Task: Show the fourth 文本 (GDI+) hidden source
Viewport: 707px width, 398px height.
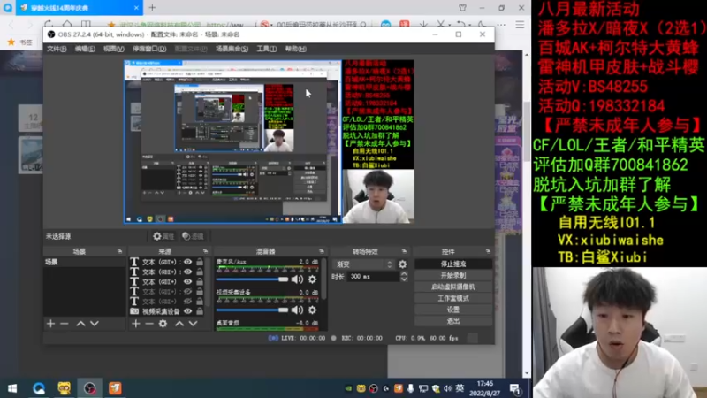Action: pos(187,292)
